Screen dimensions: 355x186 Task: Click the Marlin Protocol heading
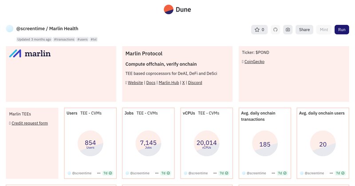[x=144, y=54]
